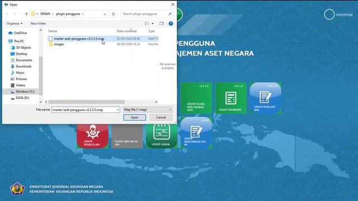The image size is (358, 201).
Task: Click the horizontal scrollbar in file list
Action: pos(87,102)
